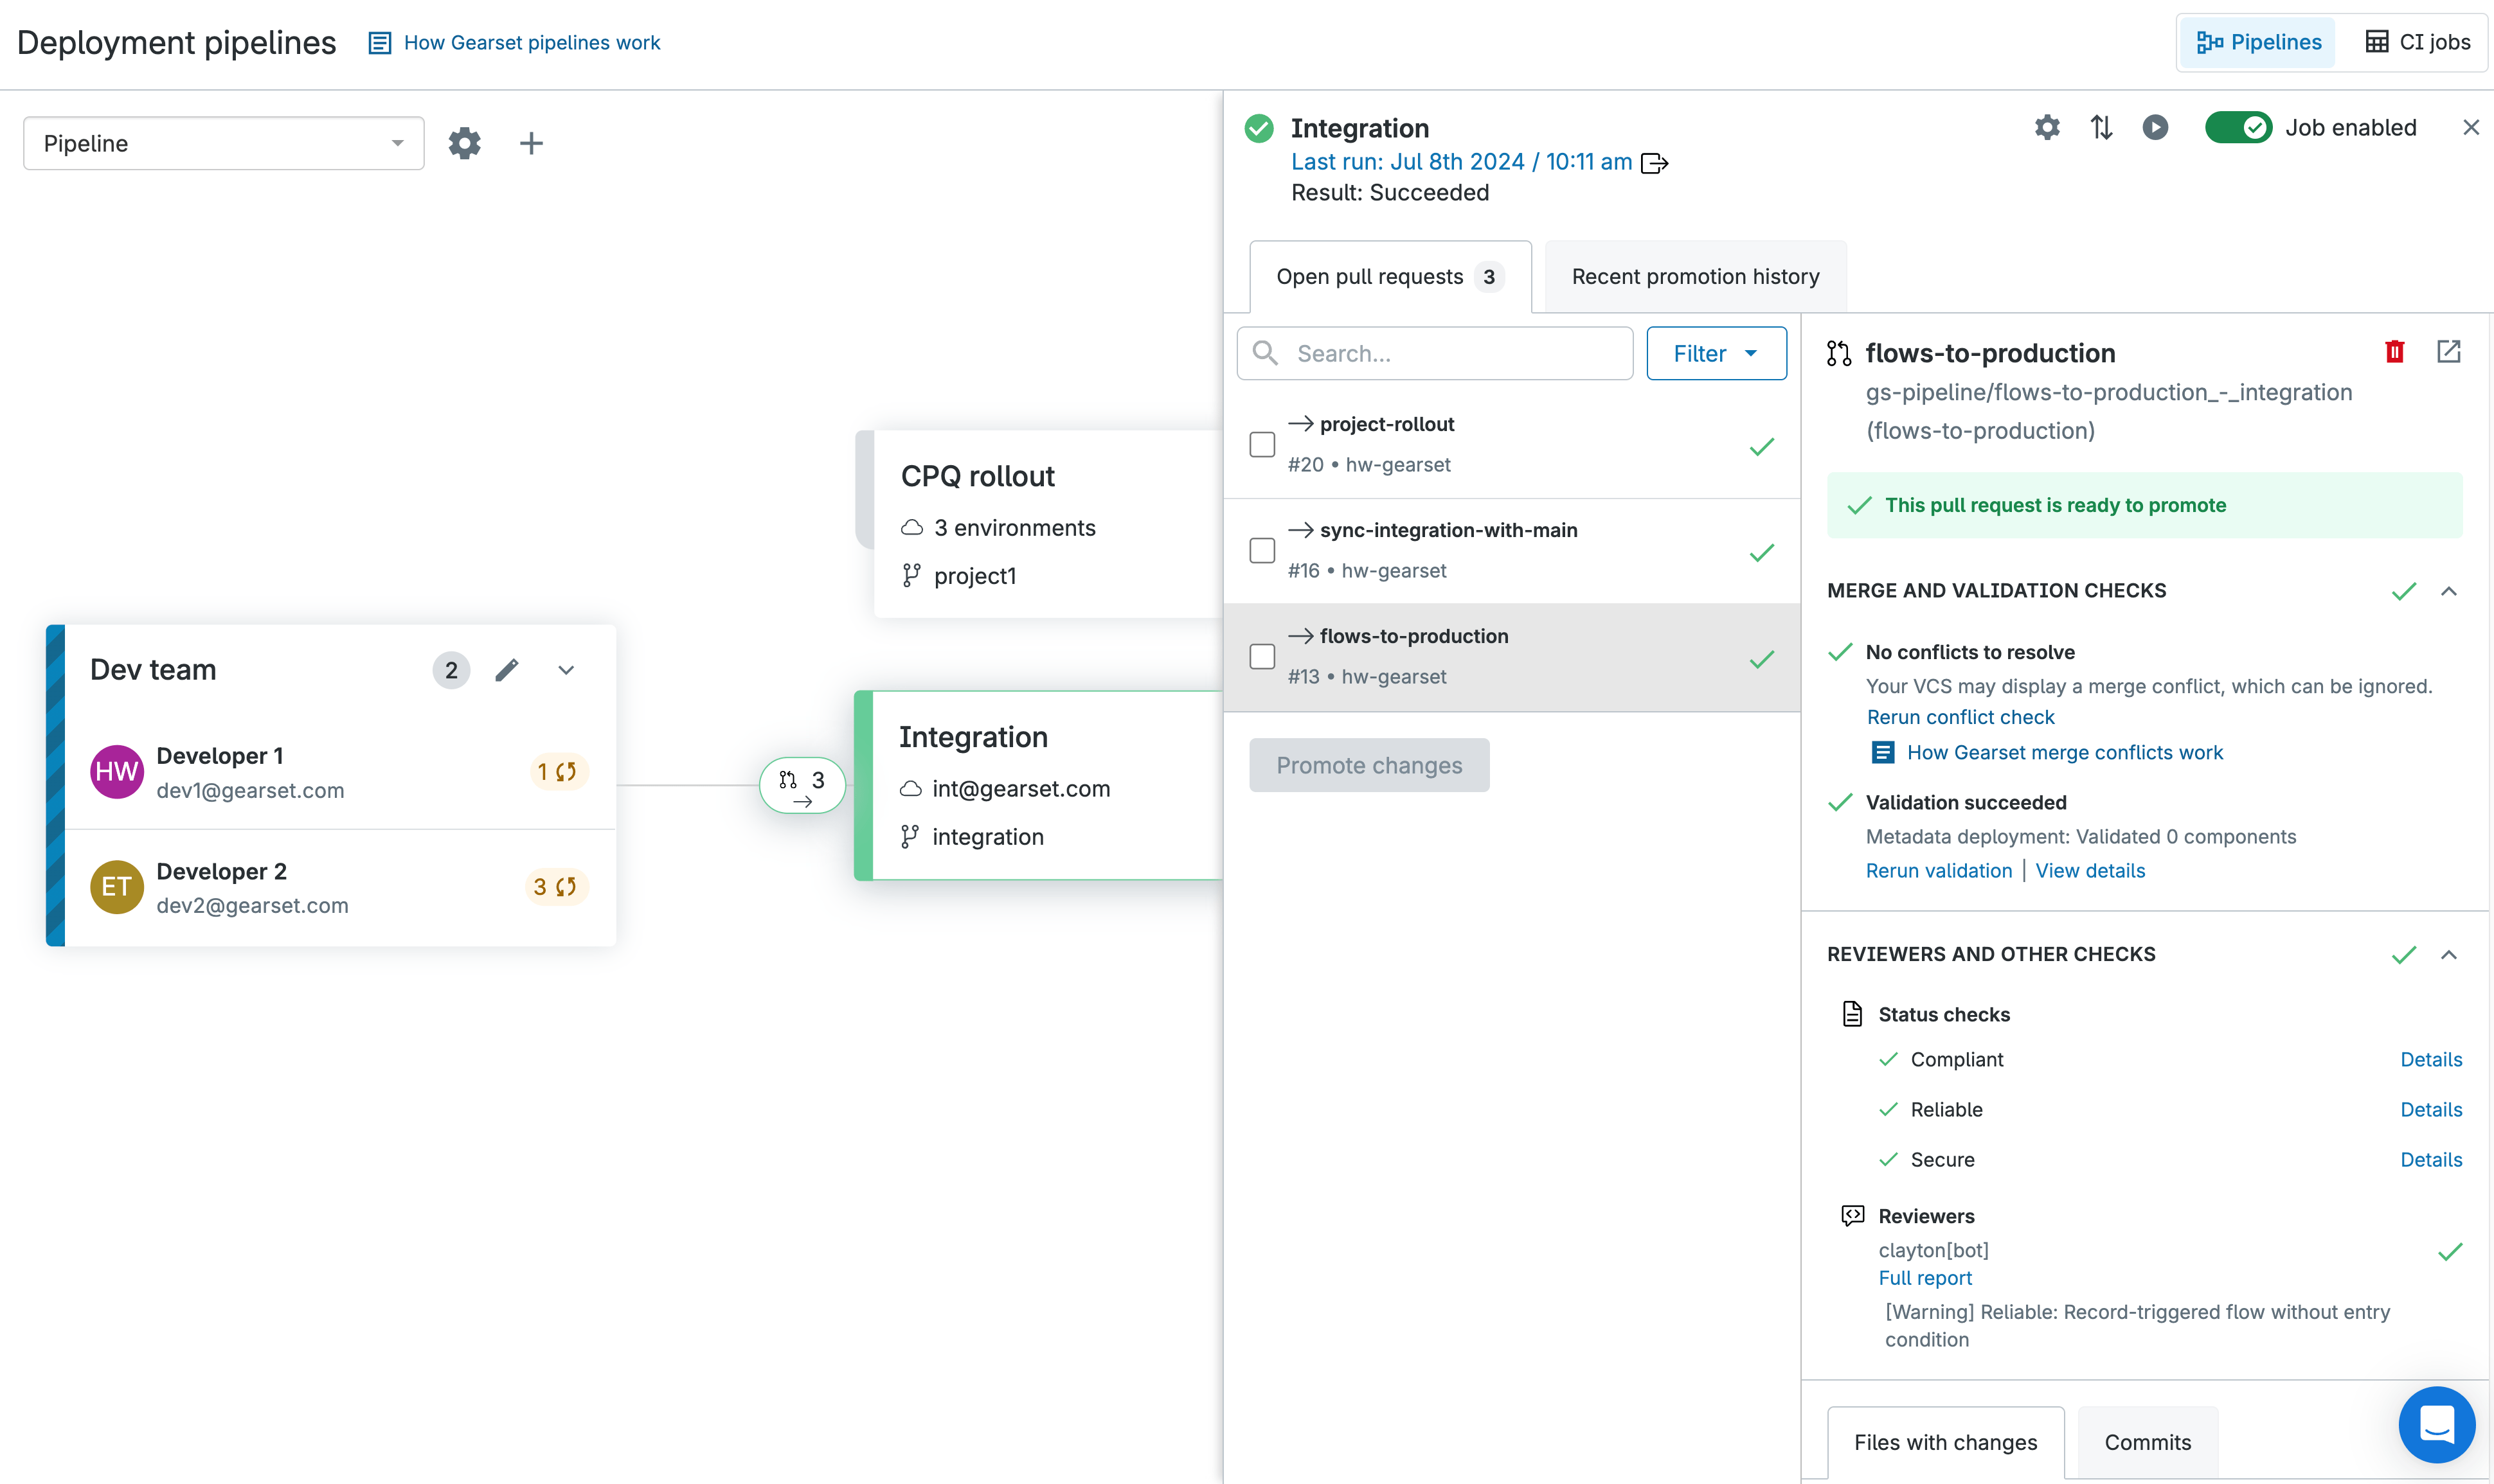The width and height of the screenshot is (2494, 1484).
Task: Click Rerun validation link
Action: [x=1938, y=871]
